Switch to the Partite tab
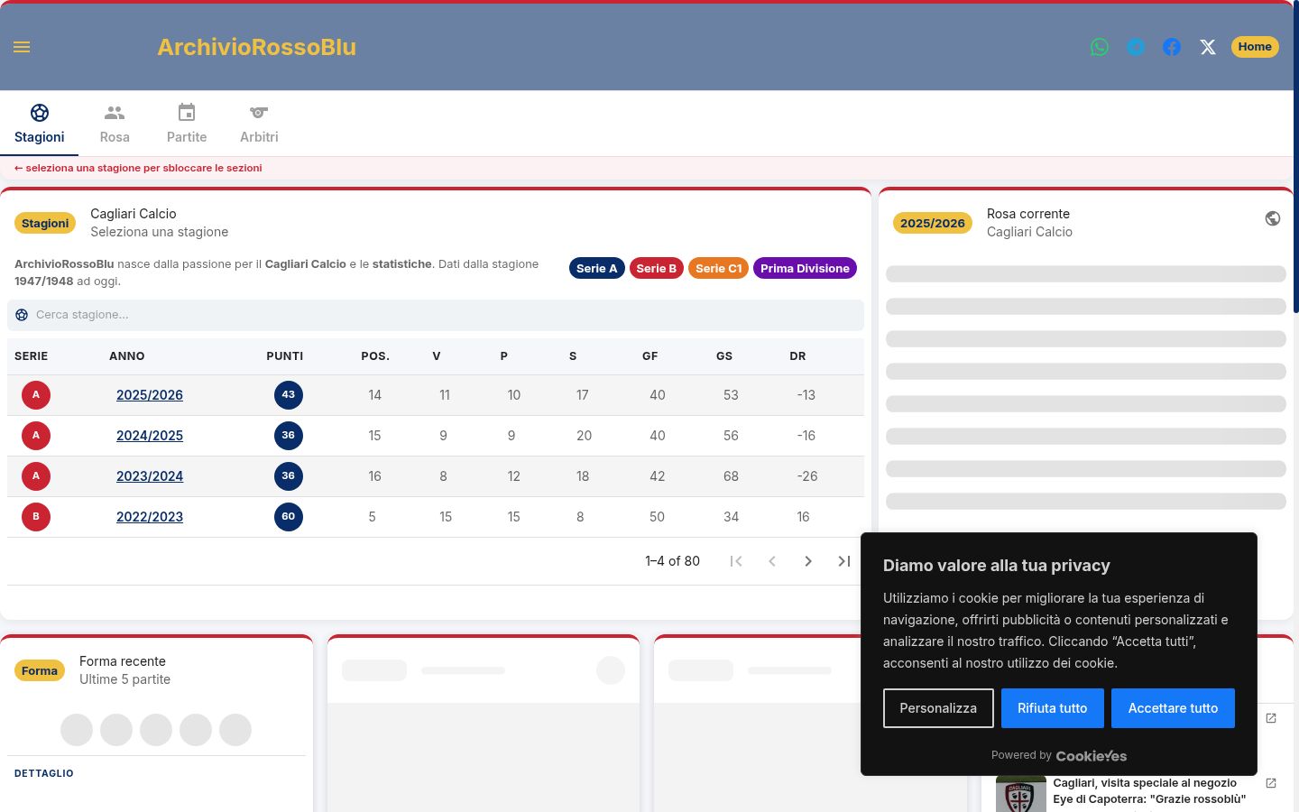The image size is (1299, 812). tap(187, 124)
